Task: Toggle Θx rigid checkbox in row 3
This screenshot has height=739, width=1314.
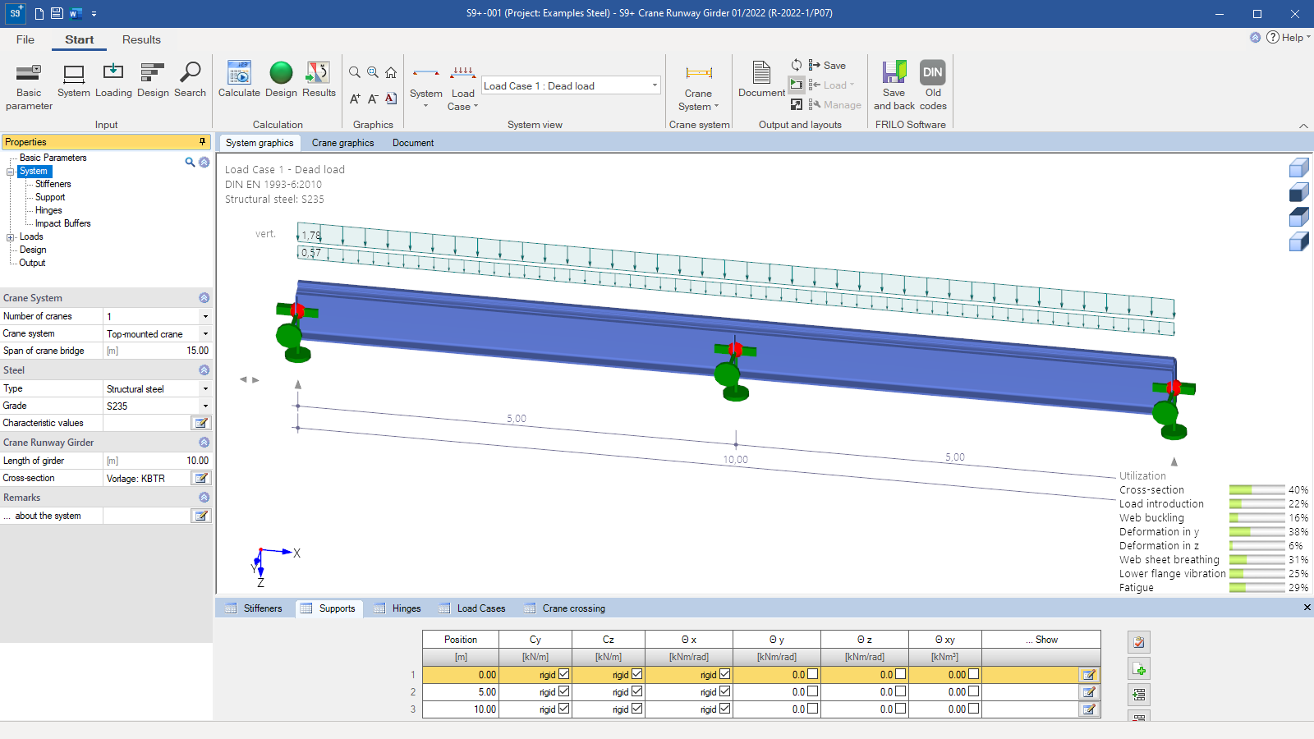Action: 724,709
